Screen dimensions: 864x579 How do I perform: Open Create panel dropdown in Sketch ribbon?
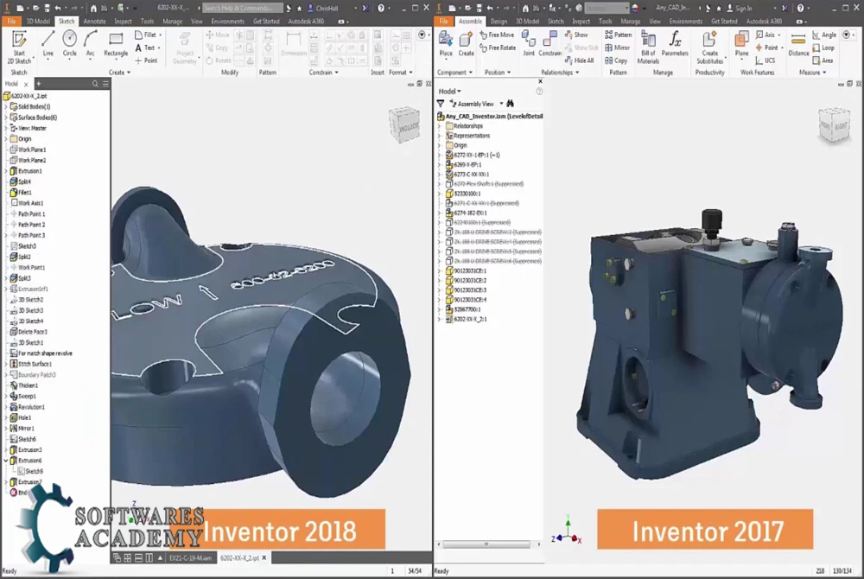pyautogui.click(x=119, y=73)
